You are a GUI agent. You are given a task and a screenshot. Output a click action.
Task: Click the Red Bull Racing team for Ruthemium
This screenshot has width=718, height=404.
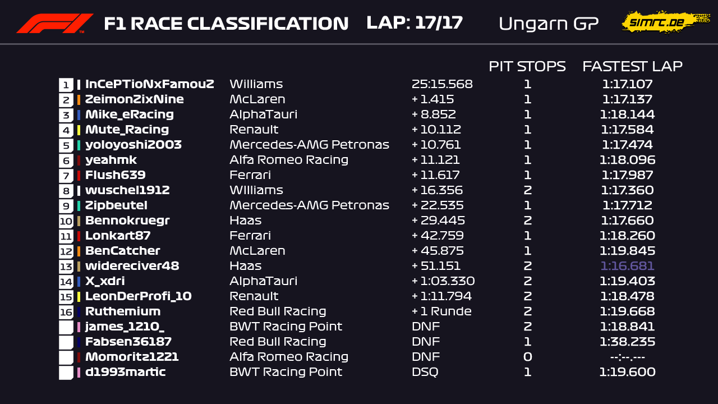pyautogui.click(x=278, y=311)
